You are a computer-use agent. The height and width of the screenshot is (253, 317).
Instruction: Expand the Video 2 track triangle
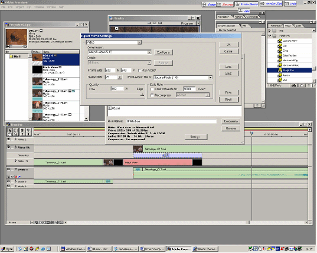[16, 139]
